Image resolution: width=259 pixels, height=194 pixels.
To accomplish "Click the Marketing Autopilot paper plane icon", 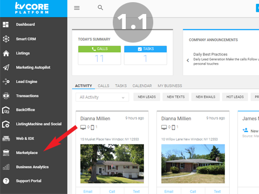I will pyautogui.click(x=6, y=67).
